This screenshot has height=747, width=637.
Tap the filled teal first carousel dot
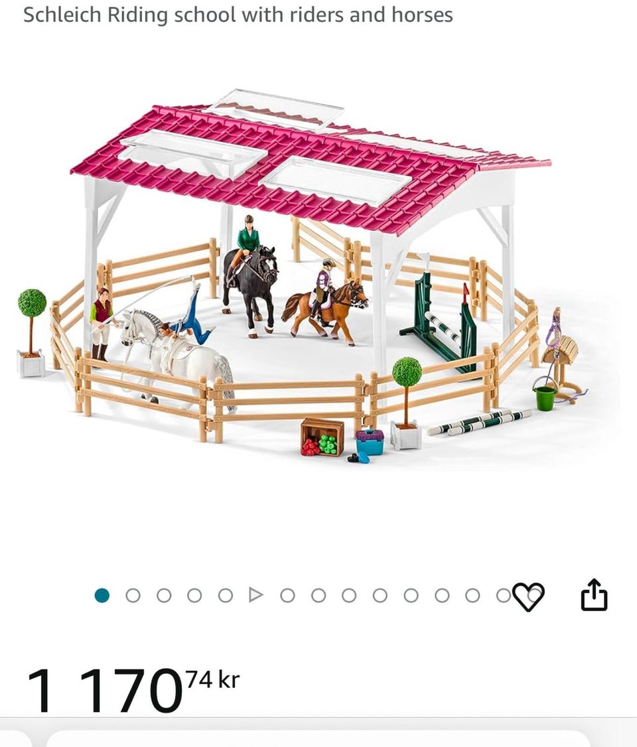102,596
